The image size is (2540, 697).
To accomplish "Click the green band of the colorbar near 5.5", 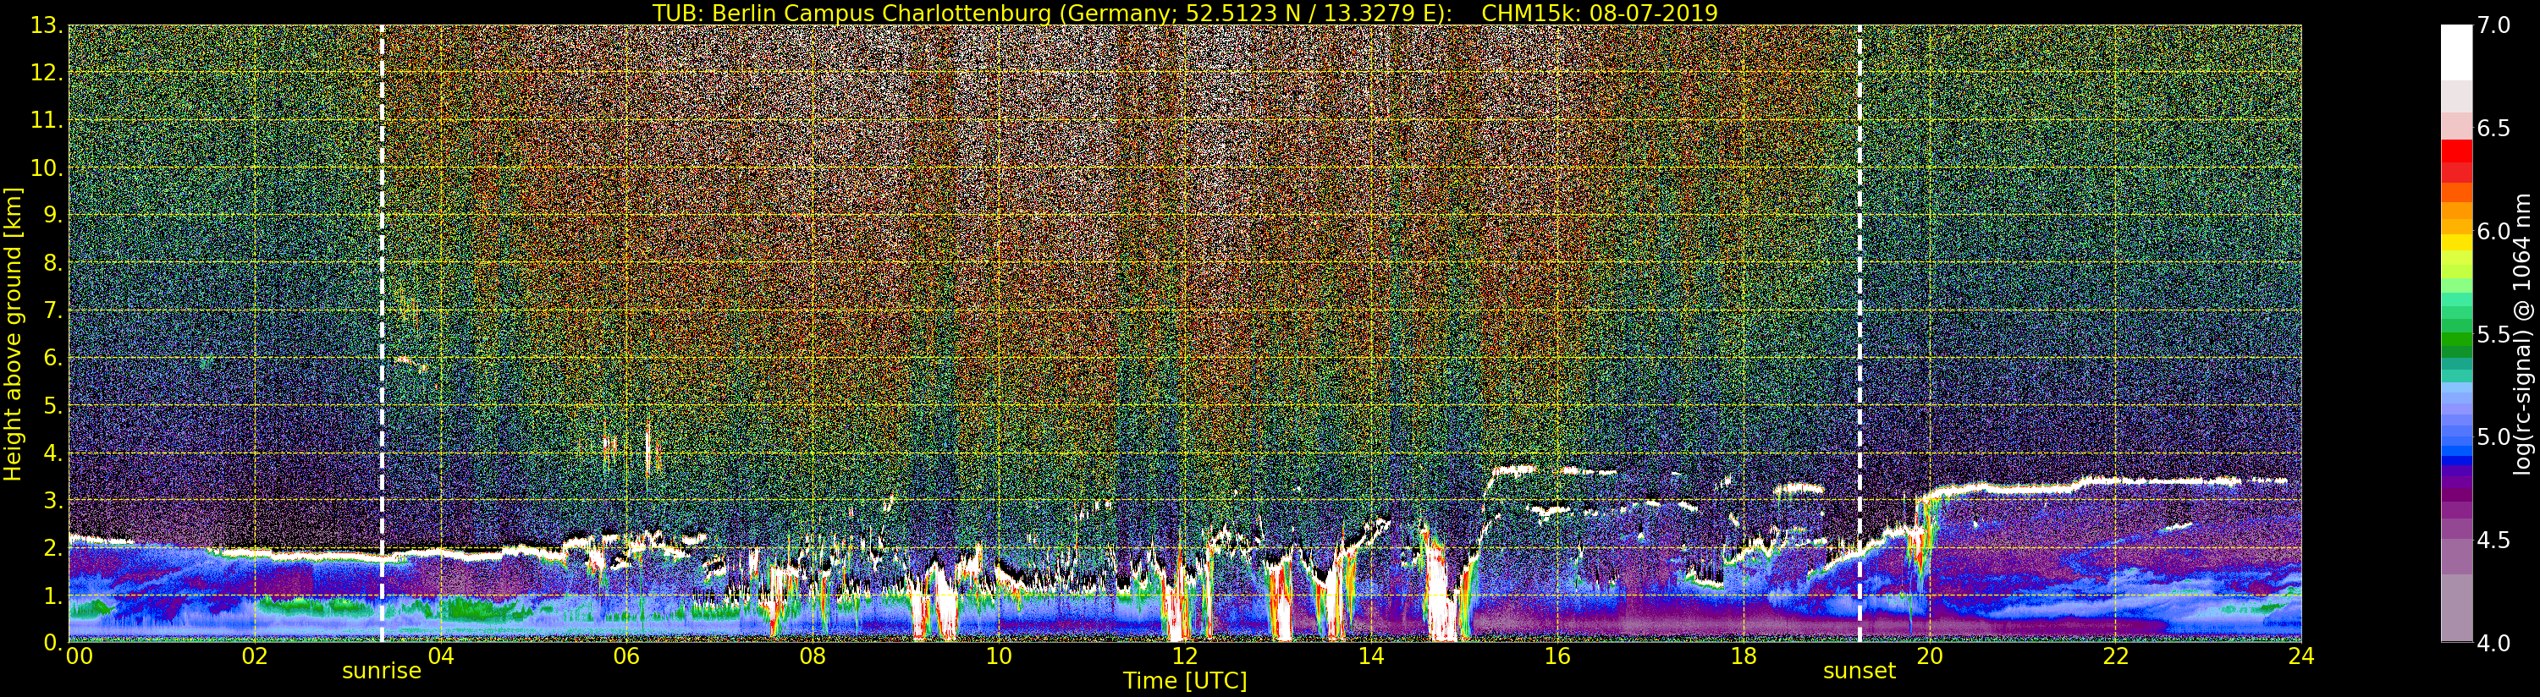I will (x=2456, y=340).
